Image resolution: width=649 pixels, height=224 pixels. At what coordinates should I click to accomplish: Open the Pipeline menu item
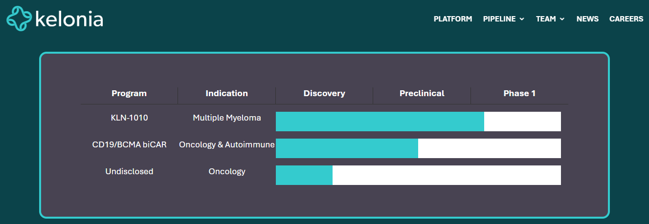499,19
